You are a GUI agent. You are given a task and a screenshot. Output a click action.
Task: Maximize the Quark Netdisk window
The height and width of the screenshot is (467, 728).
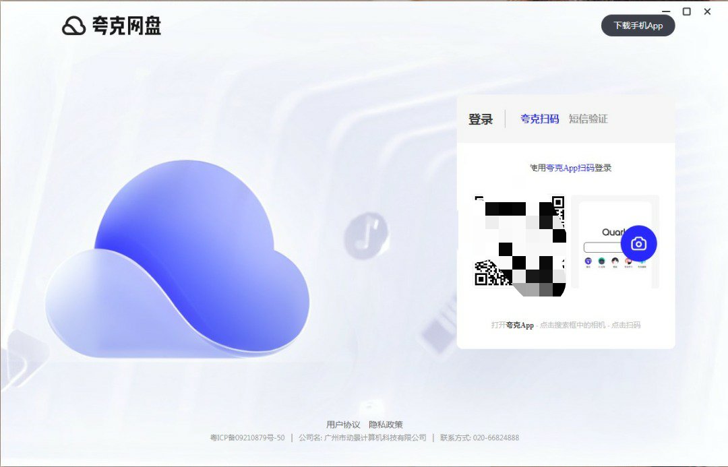tap(687, 11)
